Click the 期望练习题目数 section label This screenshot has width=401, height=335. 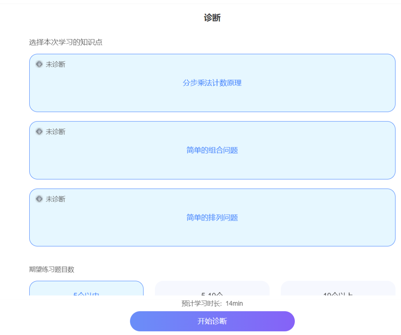tap(52, 269)
